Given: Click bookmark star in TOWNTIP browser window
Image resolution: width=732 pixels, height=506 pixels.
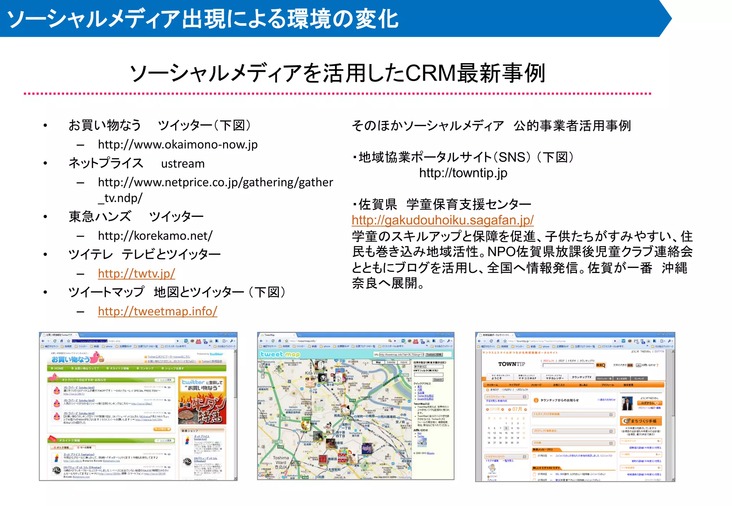Looking at the screenshot, I should point(505,341).
